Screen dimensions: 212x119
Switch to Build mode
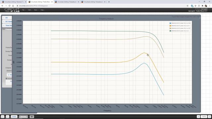[x=14, y=117]
